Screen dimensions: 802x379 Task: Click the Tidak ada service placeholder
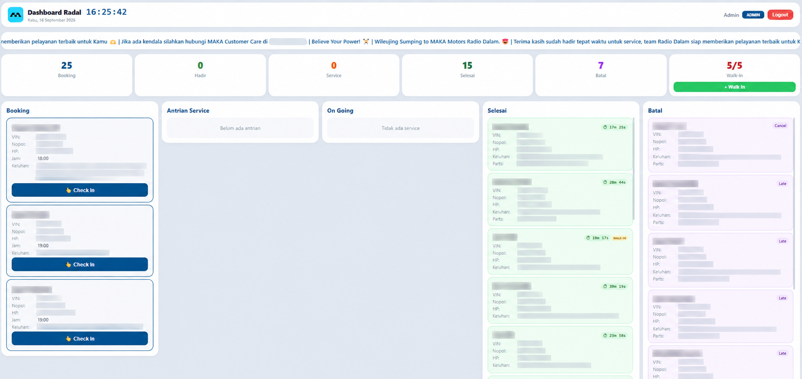(400, 128)
